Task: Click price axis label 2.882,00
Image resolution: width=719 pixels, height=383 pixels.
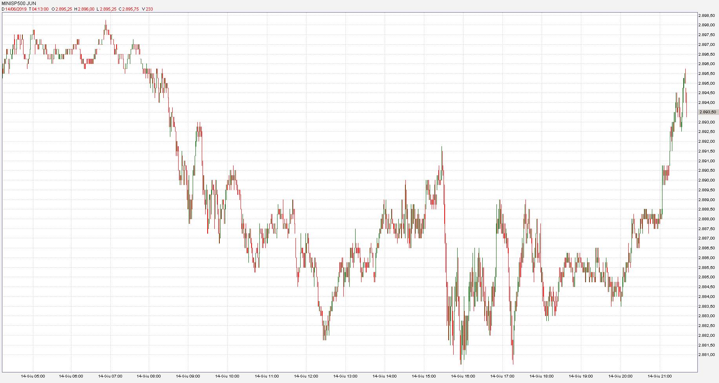Action: pyautogui.click(x=707, y=336)
